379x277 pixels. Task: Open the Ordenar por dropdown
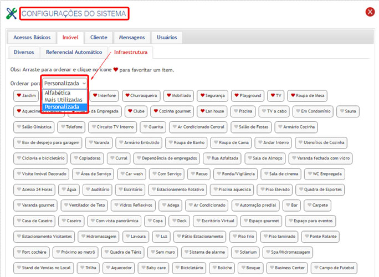pos(65,83)
